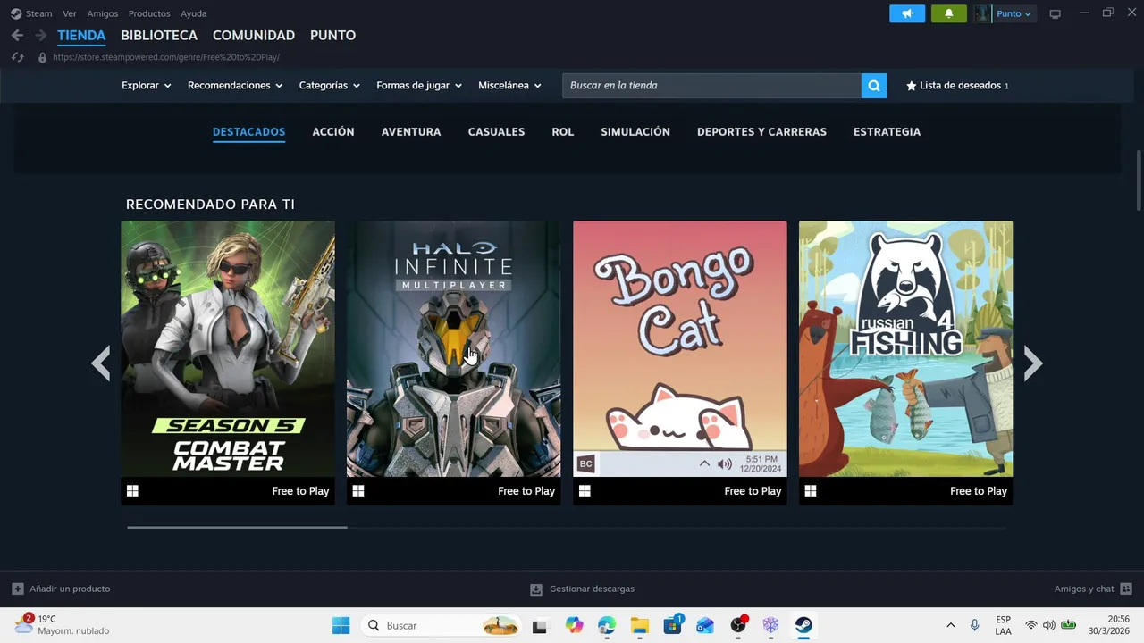1144x643 pixels.
Task: Go to the TIENDA section
Action: point(81,36)
